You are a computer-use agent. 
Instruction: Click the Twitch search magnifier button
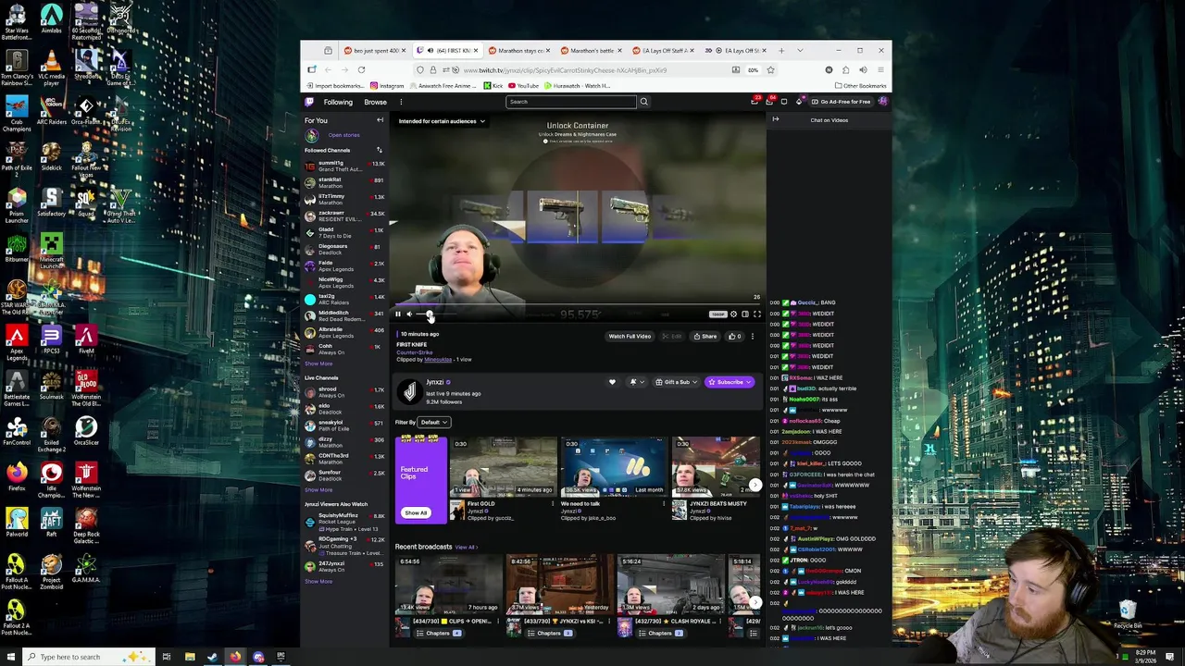pos(643,102)
